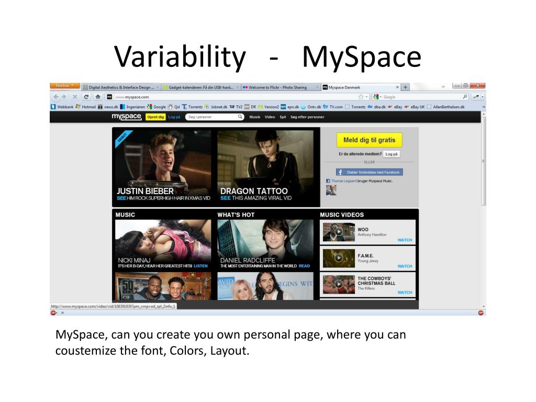Click the READ link under Daniel Radcliffe
The height and width of the screenshot is (402, 536).
tap(304, 266)
